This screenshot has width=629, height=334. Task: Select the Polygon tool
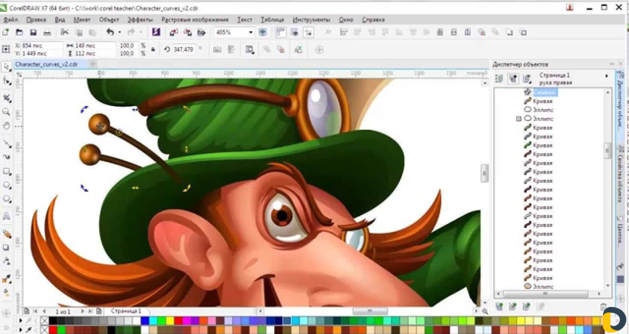click(6, 199)
